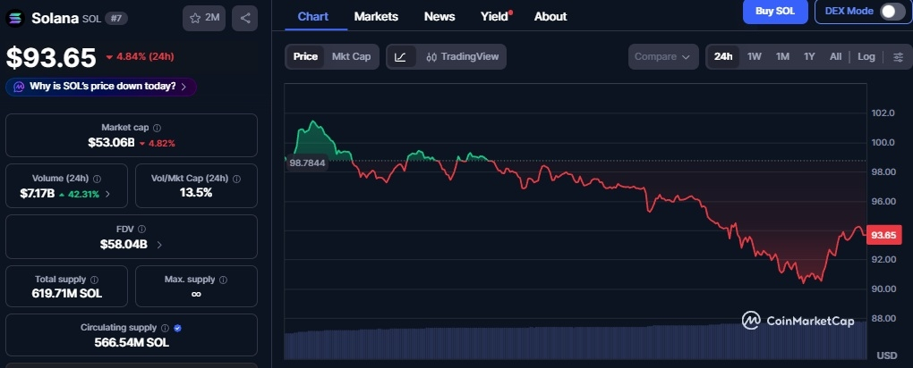This screenshot has height=368, width=913.
Task: Click the 98.7844 opening price label
Action: [x=308, y=163]
